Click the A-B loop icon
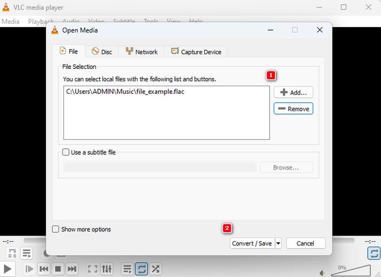 pos(11,253)
